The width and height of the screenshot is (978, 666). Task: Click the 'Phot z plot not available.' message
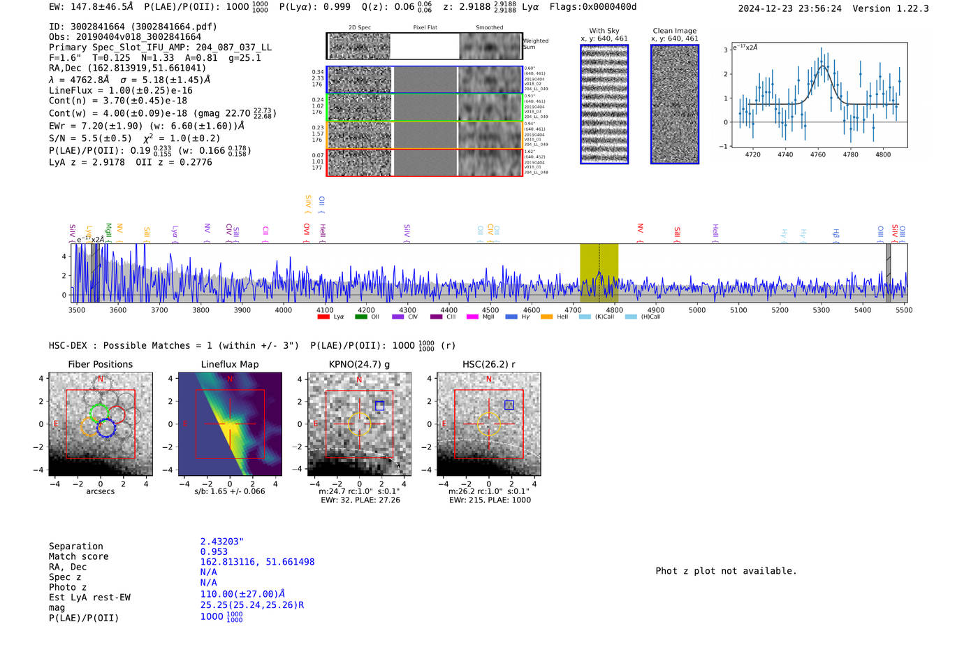click(x=726, y=571)
